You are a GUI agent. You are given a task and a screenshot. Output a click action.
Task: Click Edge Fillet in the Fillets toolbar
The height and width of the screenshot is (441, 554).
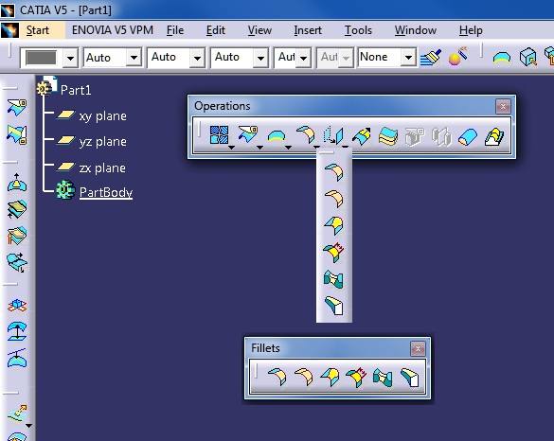click(303, 377)
